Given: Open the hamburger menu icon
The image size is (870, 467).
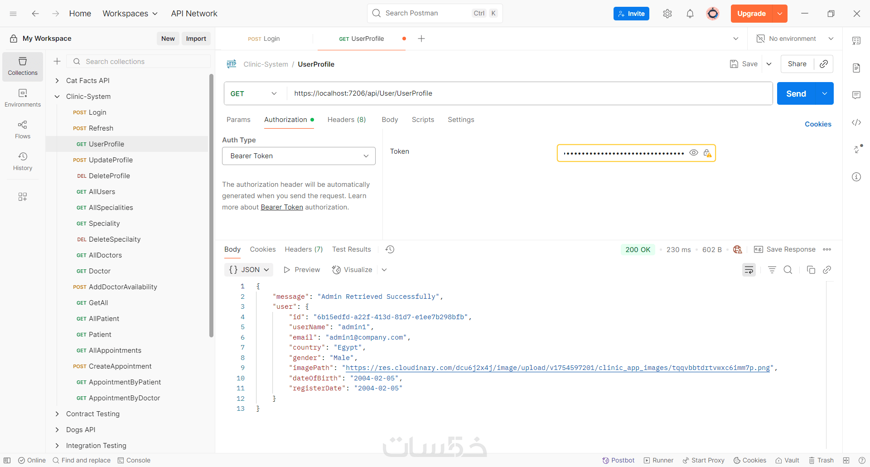Looking at the screenshot, I should (x=13, y=14).
